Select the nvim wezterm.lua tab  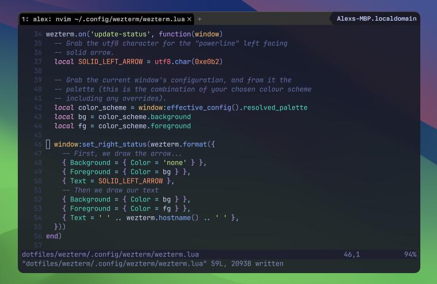point(107,19)
